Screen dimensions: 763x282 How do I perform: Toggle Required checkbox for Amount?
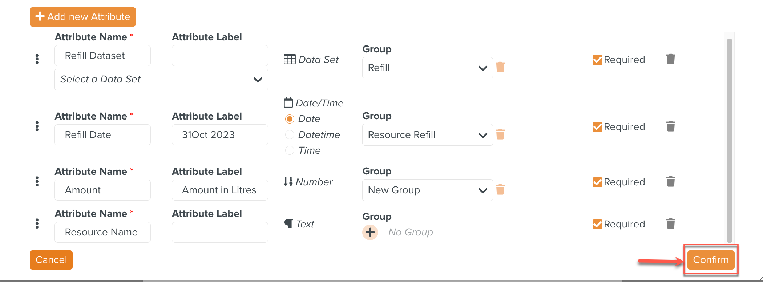click(597, 182)
